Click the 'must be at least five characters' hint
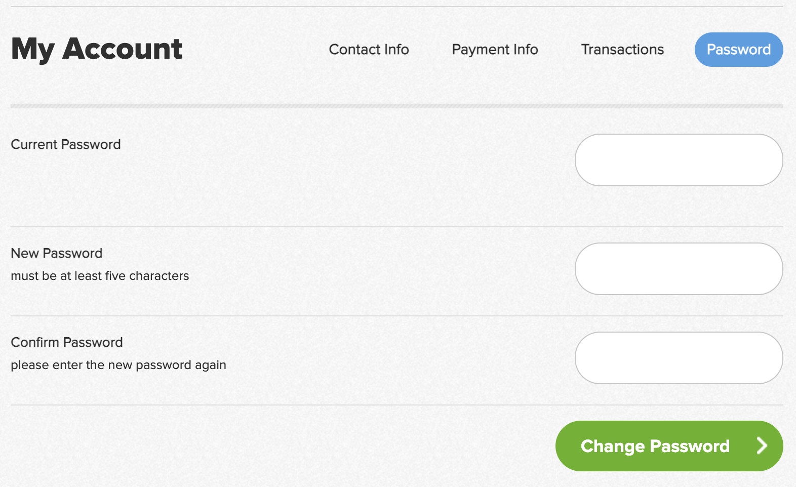 [100, 276]
